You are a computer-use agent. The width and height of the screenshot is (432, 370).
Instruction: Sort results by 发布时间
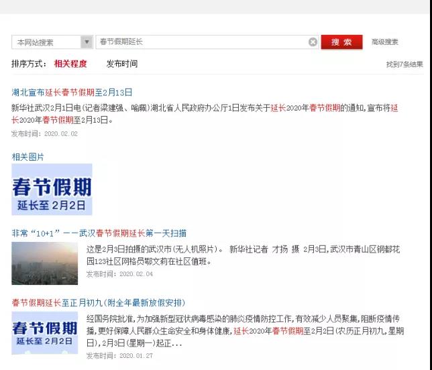[x=122, y=64]
